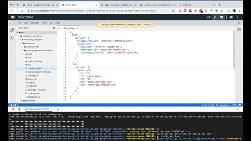Click the feedback icon in status bar
This screenshot has height=141, width=251.
tap(240, 105)
